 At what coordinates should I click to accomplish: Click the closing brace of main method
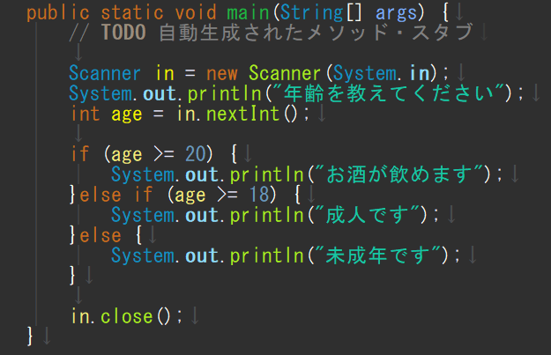click(x=30, y=336)
